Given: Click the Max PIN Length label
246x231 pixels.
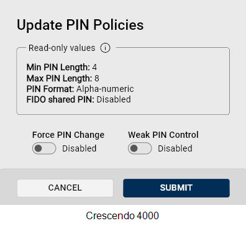Looking at the screenshot, I should click(x=59, y=78).
